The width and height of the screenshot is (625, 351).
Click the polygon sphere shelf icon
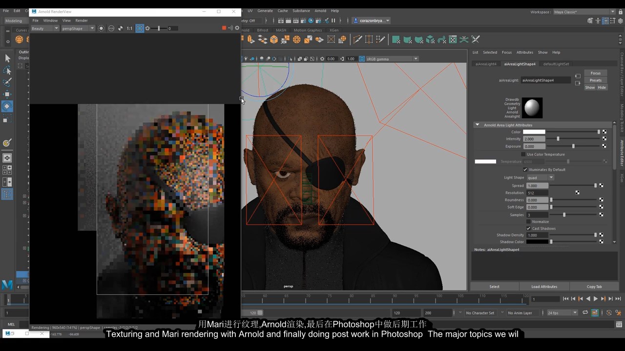[19, 39]
